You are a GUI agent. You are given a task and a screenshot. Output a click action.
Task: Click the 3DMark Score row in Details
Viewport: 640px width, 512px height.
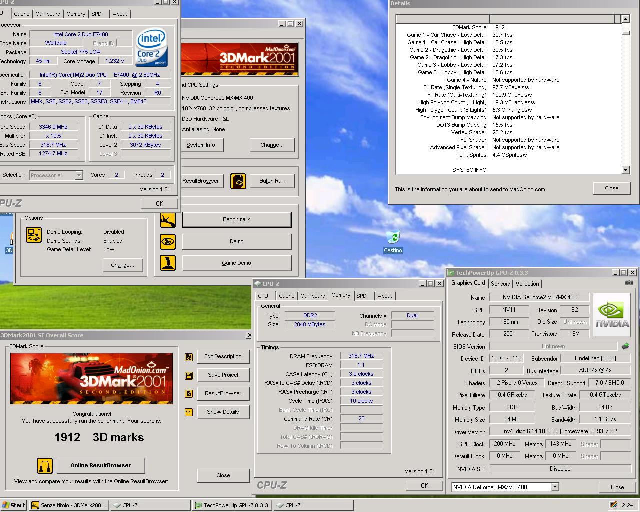tap(508, 28)
